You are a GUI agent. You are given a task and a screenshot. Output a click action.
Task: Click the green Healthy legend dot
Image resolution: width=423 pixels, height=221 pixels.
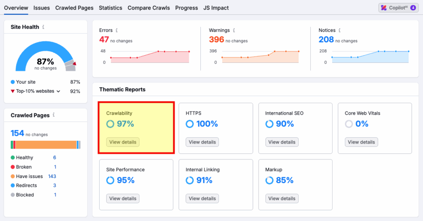13,158
